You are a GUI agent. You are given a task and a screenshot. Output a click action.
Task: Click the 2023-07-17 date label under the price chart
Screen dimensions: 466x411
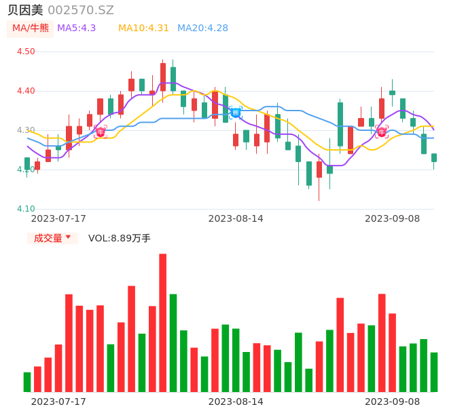[x=58, y=218]
